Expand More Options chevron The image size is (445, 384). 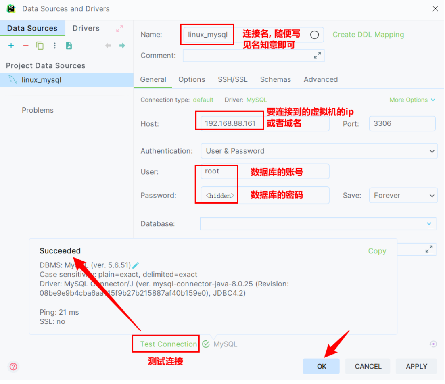[412, 100]
